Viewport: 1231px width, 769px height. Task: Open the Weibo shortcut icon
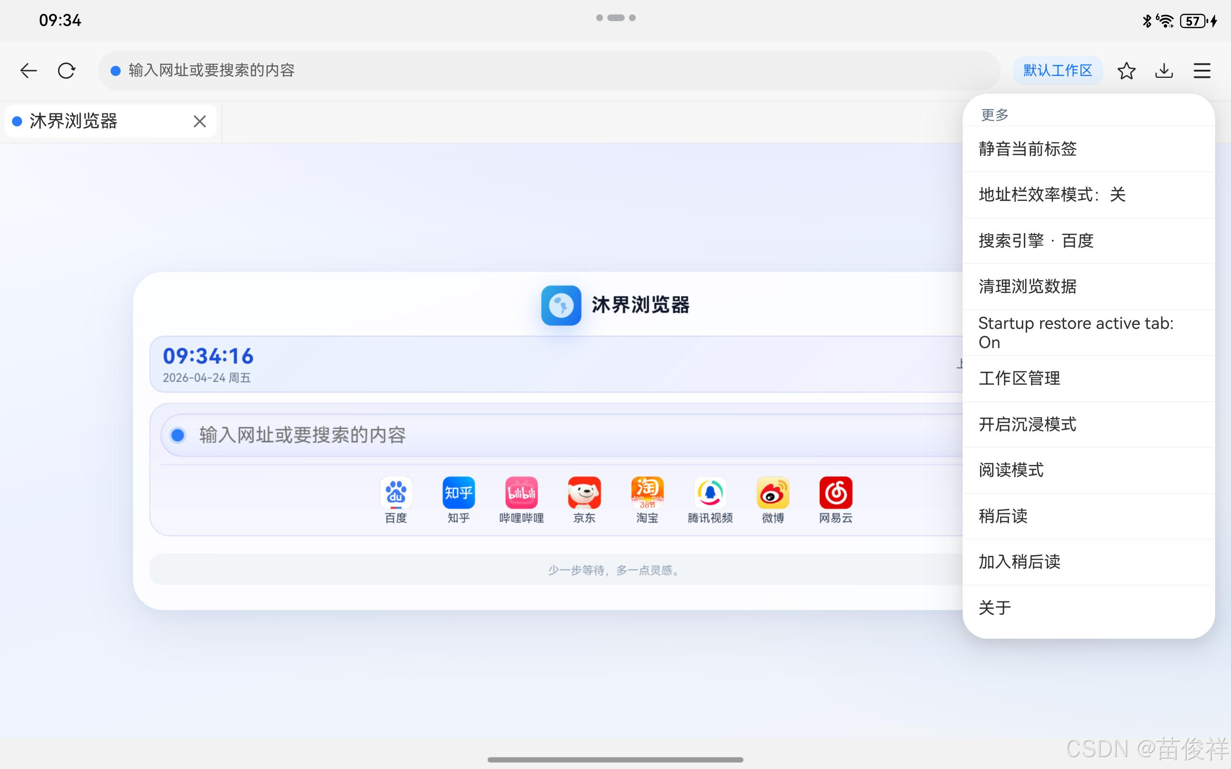pos(773,492)
